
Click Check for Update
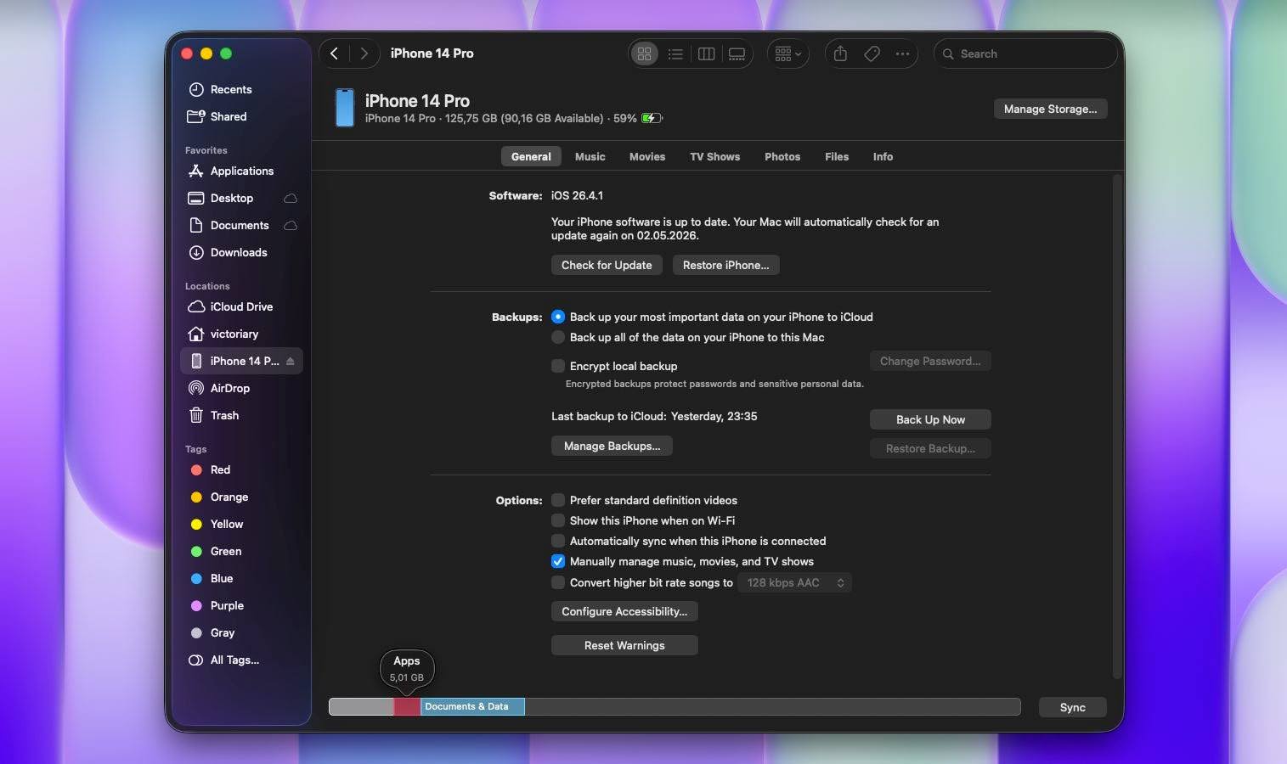click(x=607, y=265)
